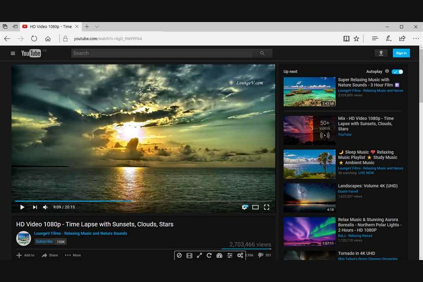This screenshot has width=423, height=282.
Task: Subscribe to LoungeV Films channel
Action: click(x=44, y=241)
